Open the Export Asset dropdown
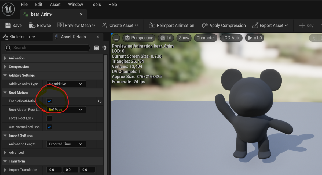Viewport: 322px width, 175px height. (270, 25)
